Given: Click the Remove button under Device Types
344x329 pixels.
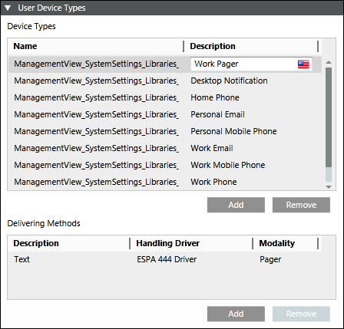Looking at the screenshot, I should tap(301, 205).
